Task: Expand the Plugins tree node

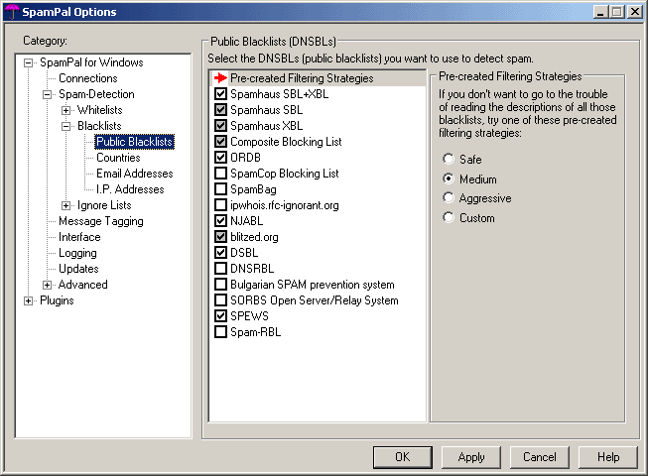Action: [29, 300]
